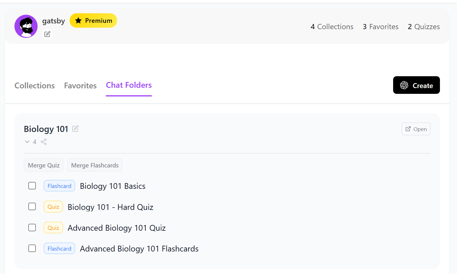Click the Create button
The image size is (457, 274).
pyautogui.click(x=416, y=85)
